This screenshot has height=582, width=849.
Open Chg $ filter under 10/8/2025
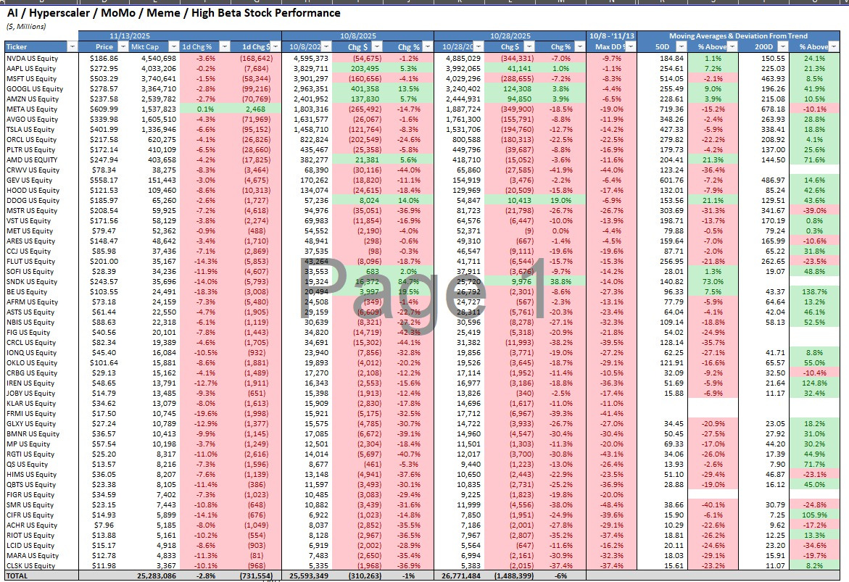378,47
